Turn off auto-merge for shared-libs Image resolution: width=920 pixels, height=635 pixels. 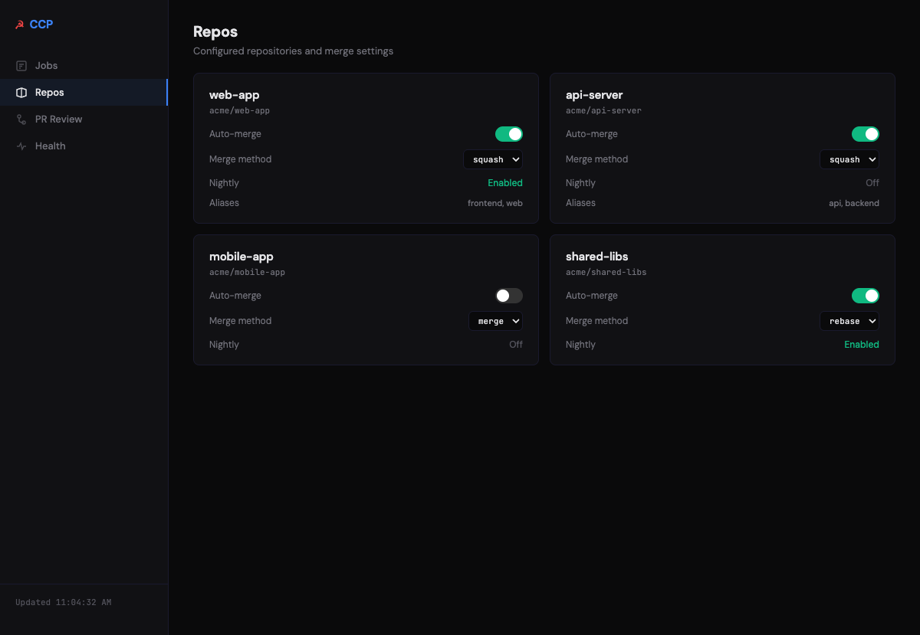tap(866, 296)
